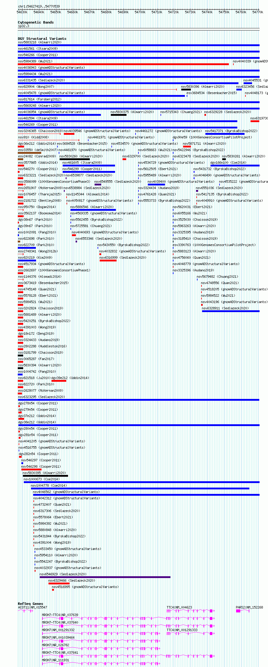268x667 pixels.
Task: Open esv24082 (Conrad2009) label
Action: (37, 156)
